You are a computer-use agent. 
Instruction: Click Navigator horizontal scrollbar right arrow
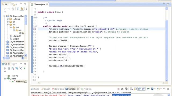(23, 58)
